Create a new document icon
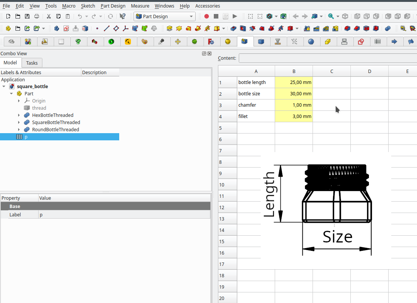417x303 pixels. [x=8, y=17]
